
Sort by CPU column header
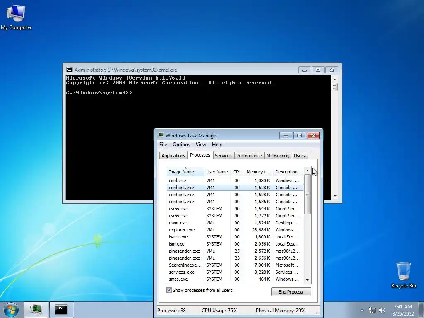(237, 172)
